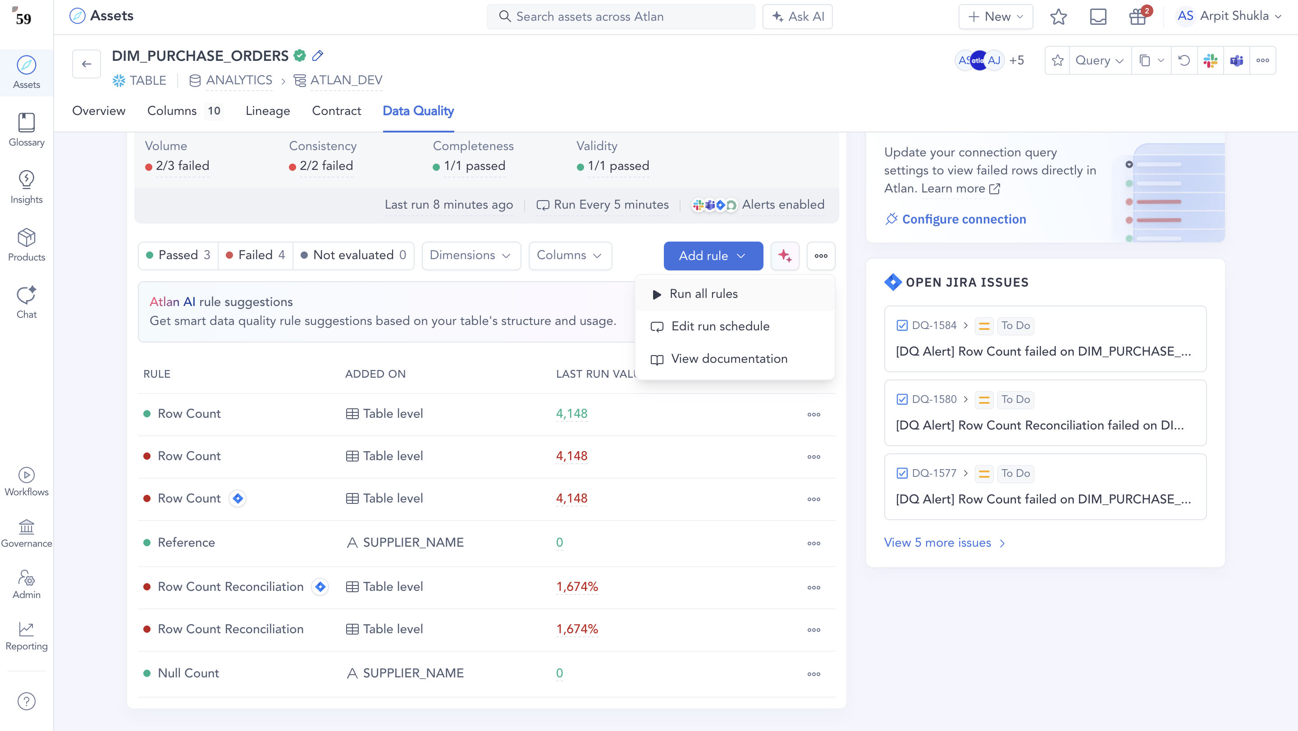The image size is (1298, 731).
Task: Select Run all rules menu option
Action: click(x=704, y=294)
